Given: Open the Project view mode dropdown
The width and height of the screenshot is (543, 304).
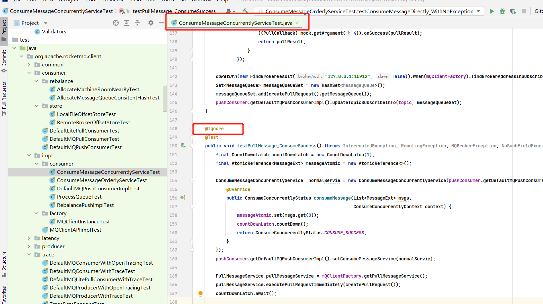Looking at the screenshot, I should coord(46,23).
